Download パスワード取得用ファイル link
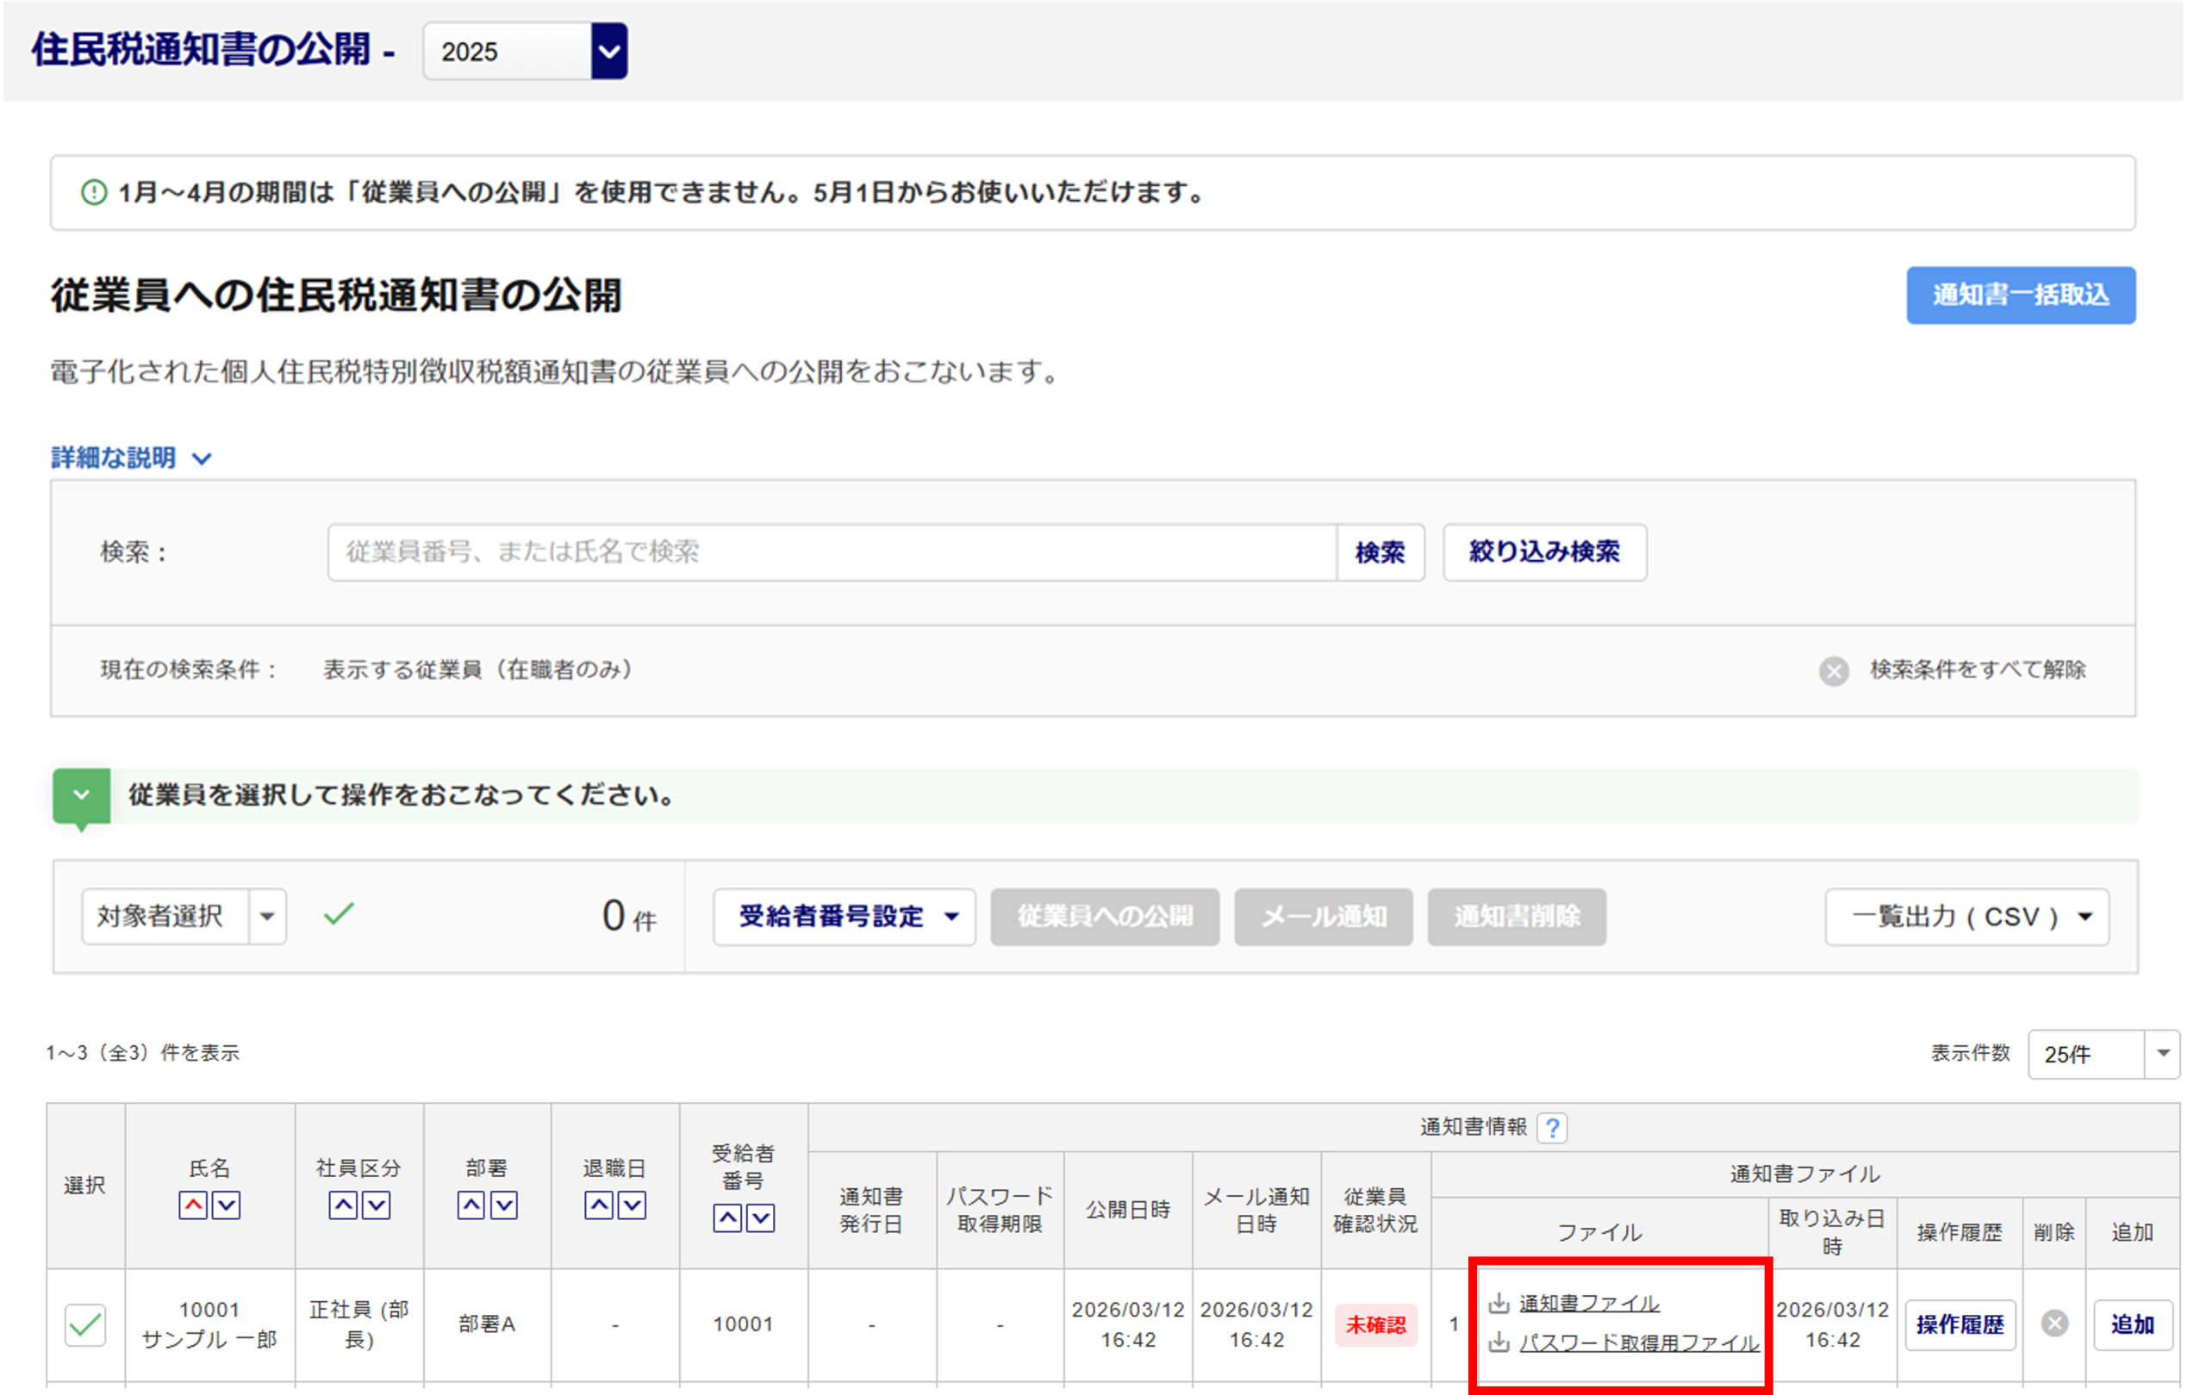The image size is (2206, 1395). [x=1638, y=1342]
